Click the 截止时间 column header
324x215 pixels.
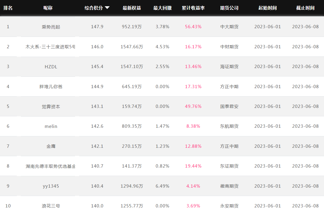[305, 8]
